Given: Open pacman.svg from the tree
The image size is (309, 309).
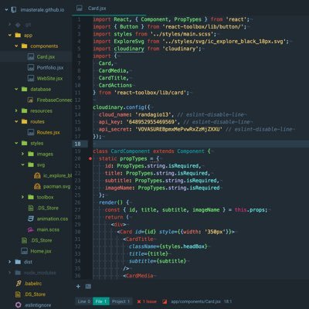Looking at the screenshot, I should [56, 186].
